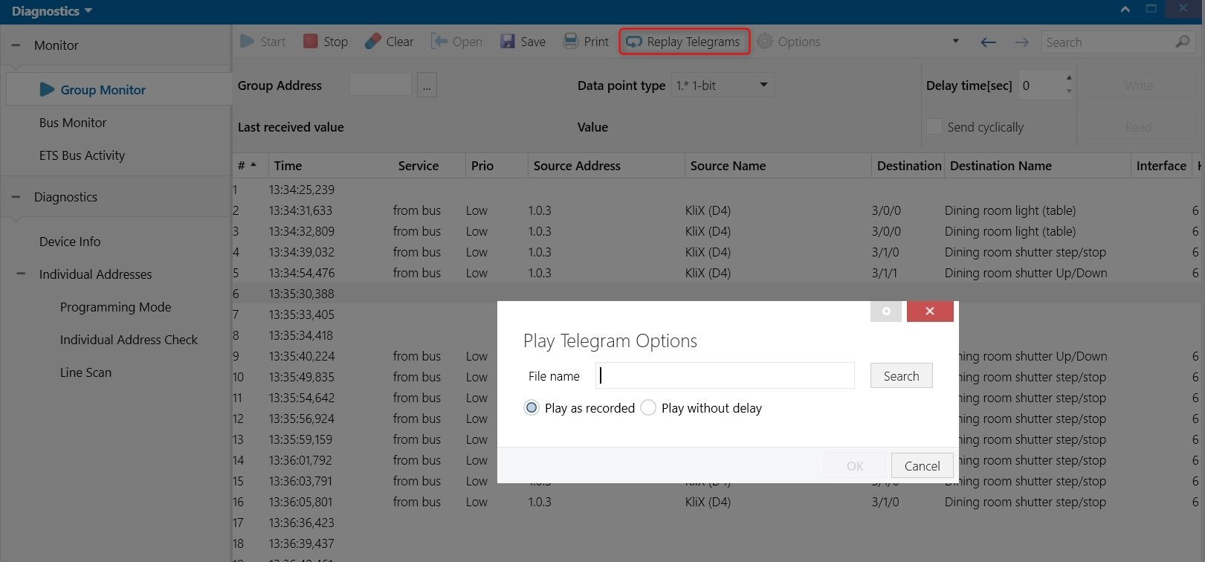This screenshot has width=1205, height=562.
Task: Click the Delay time input field
Action: (x=1040, y=85)
